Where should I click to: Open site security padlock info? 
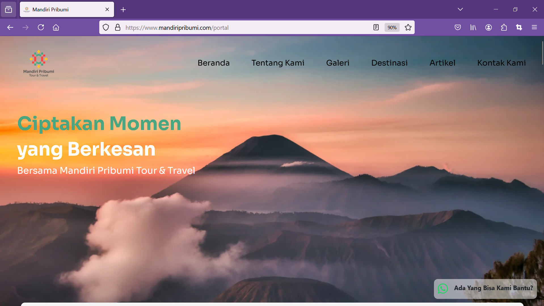118,28
